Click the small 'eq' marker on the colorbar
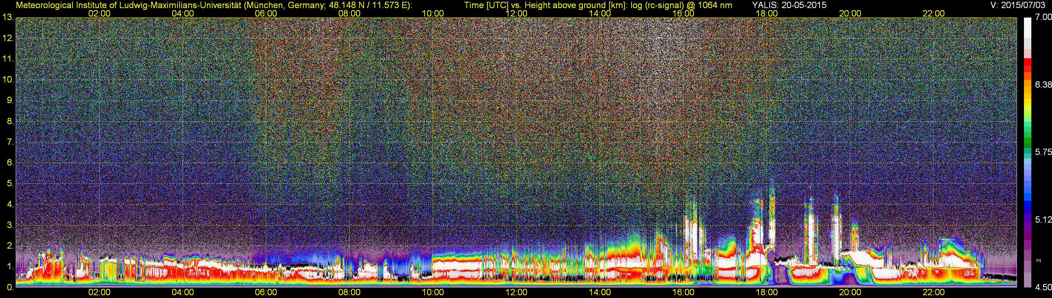1052x298 pixels. 1039,260
